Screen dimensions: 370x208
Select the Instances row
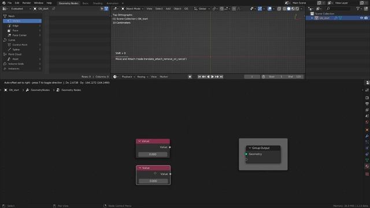click(22, 69)
